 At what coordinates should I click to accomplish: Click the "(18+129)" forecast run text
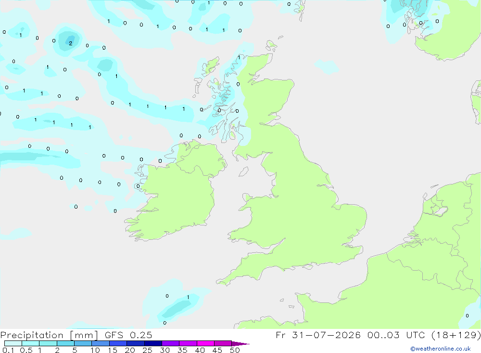point(456,335)
